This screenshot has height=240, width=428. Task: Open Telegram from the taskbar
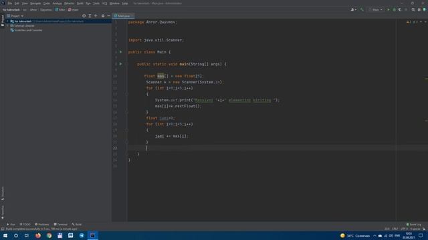pyautogui.click(x=82, y=235)
